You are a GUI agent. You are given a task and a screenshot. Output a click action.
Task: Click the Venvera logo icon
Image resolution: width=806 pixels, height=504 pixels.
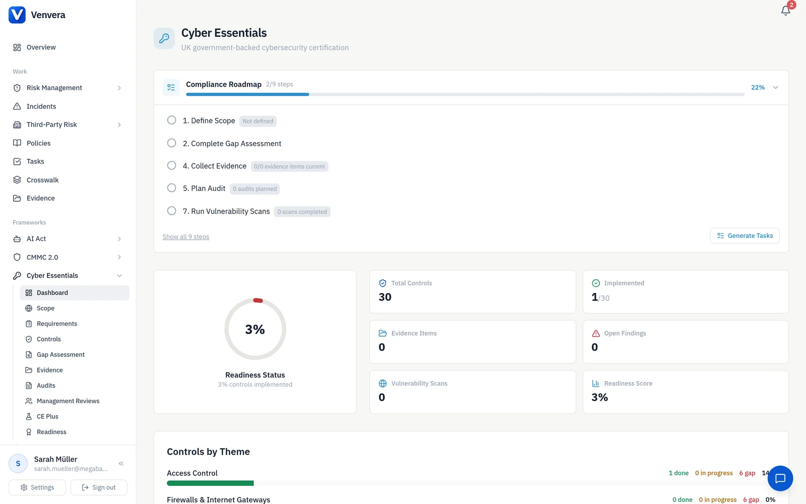[17, 15]
